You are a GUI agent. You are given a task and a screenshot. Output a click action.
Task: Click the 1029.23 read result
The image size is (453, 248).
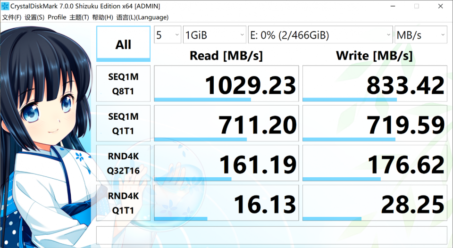226,84
